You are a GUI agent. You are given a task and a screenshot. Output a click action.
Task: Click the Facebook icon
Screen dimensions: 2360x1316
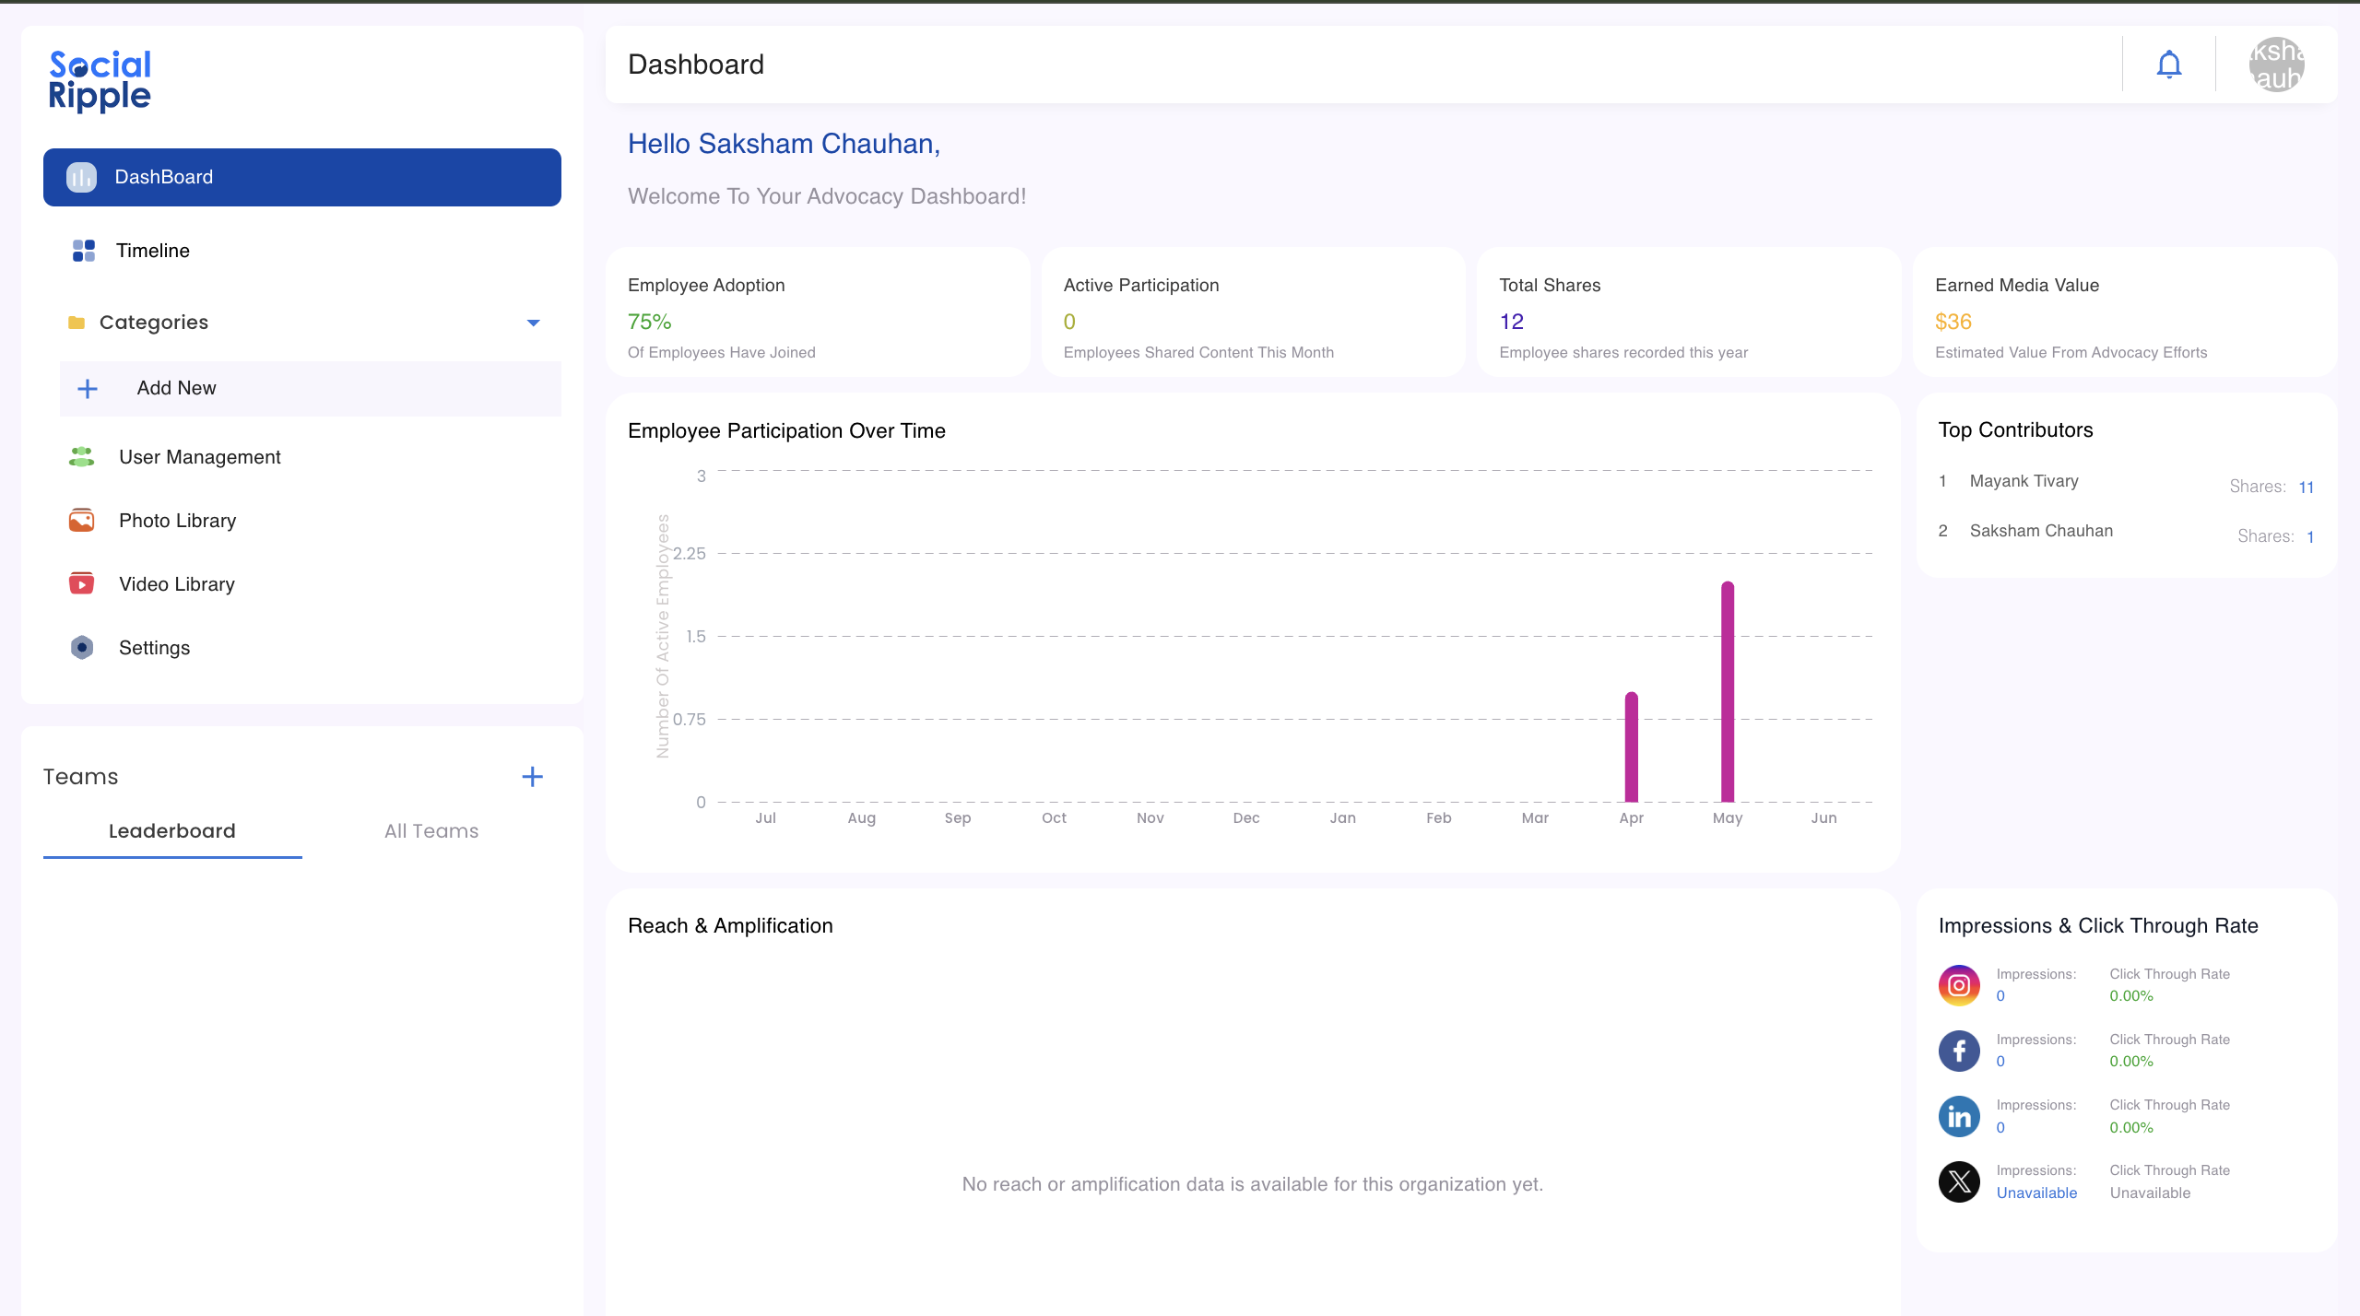coord(1959,1051)
